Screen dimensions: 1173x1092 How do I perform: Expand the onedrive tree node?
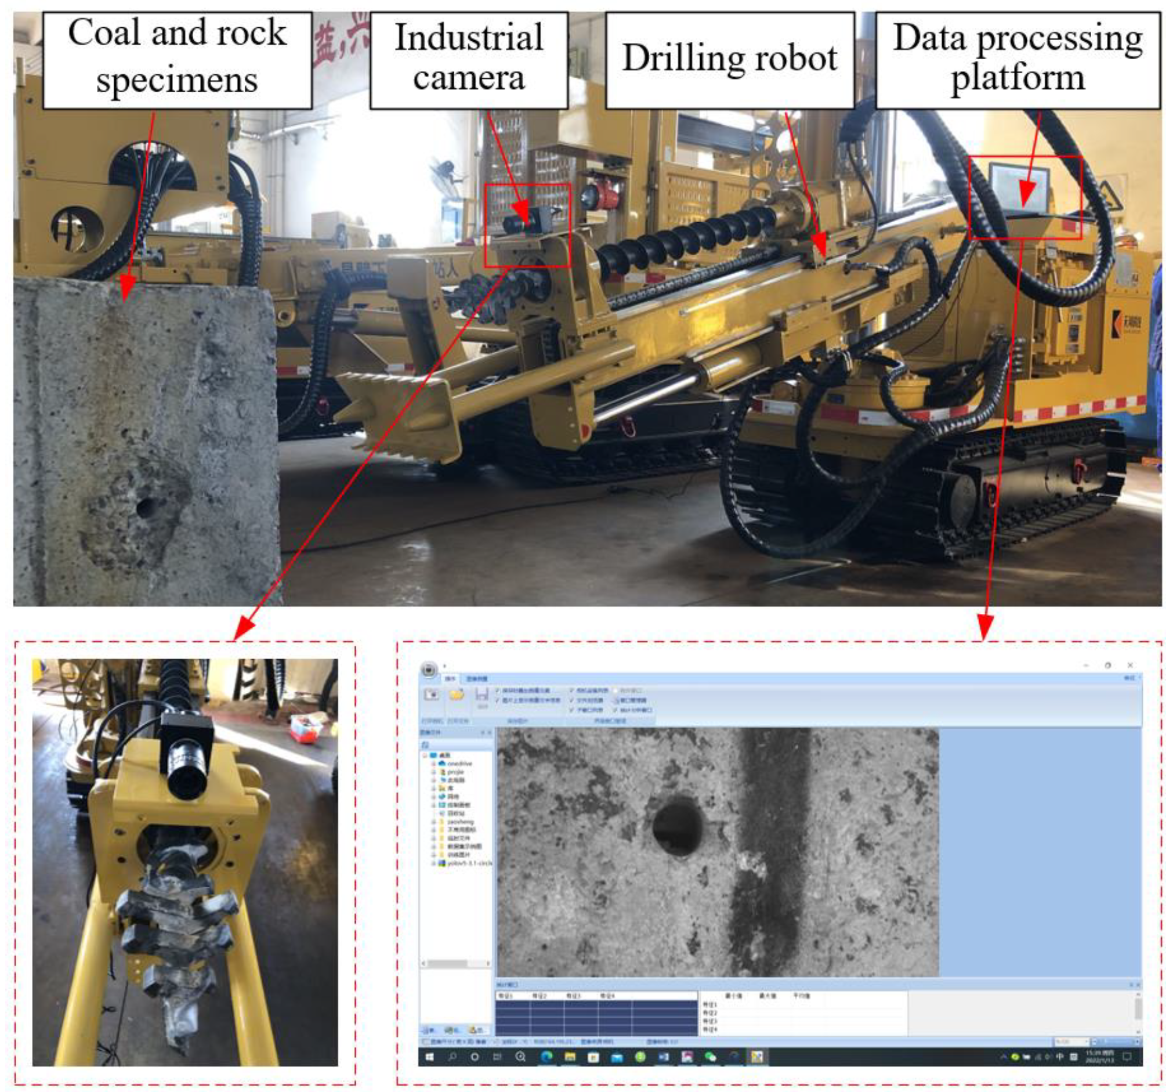click(x=433, y=764)
